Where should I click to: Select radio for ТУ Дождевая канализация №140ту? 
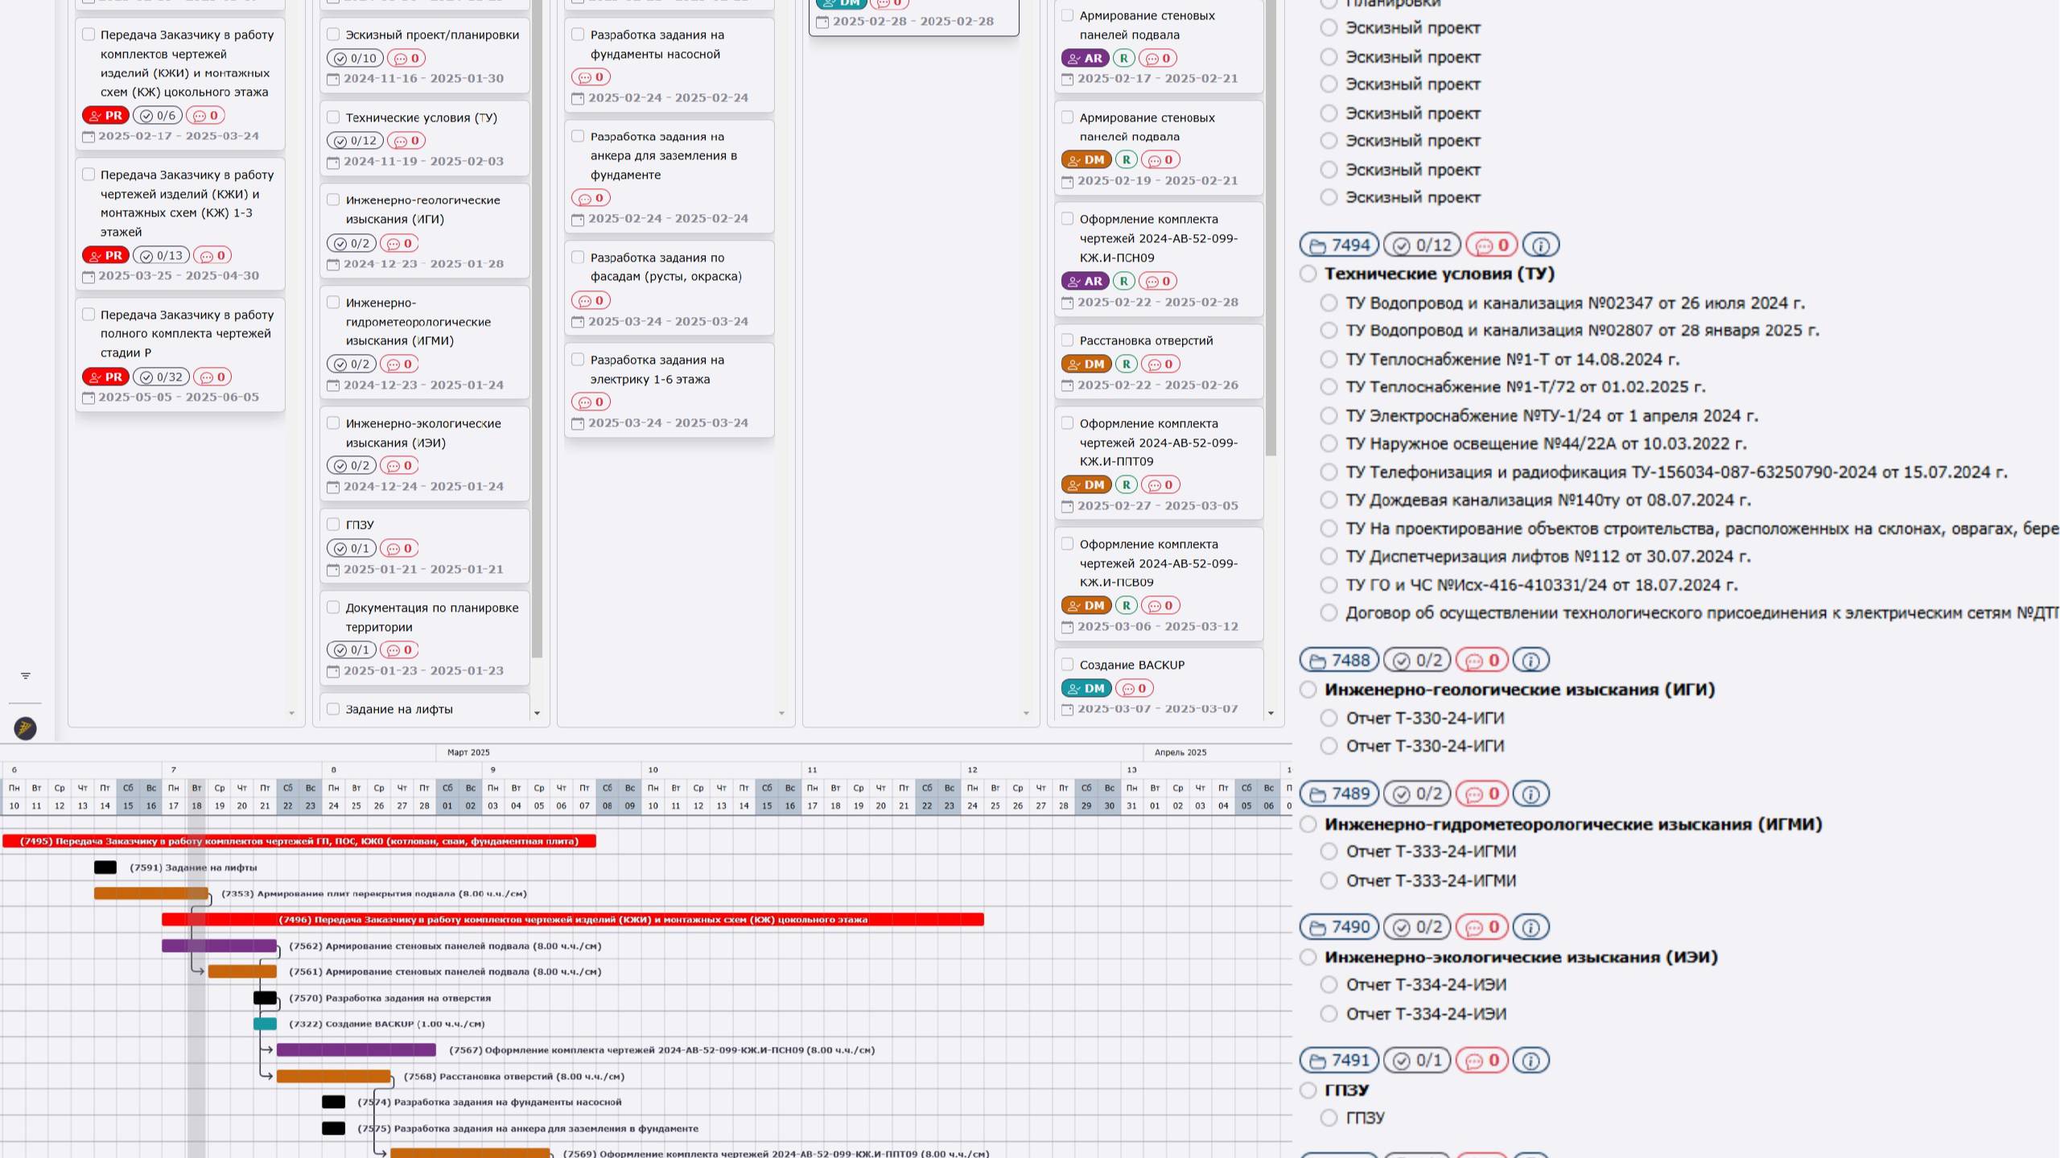(1329, 501)
